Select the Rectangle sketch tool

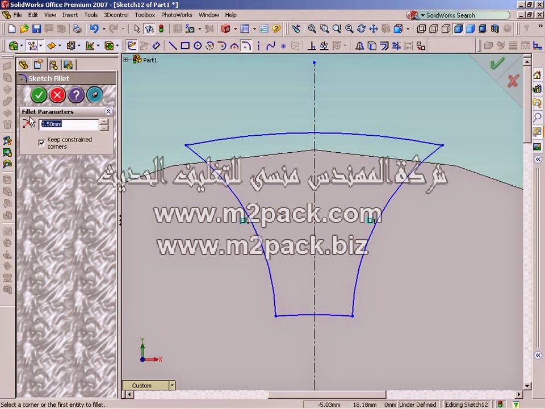click(x=185, y=46)
